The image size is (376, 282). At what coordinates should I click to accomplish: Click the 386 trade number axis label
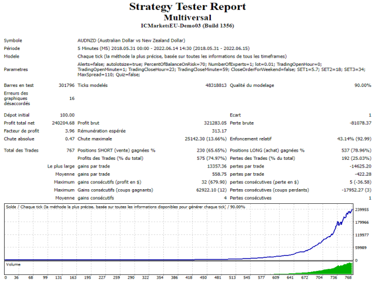(174, 278)
